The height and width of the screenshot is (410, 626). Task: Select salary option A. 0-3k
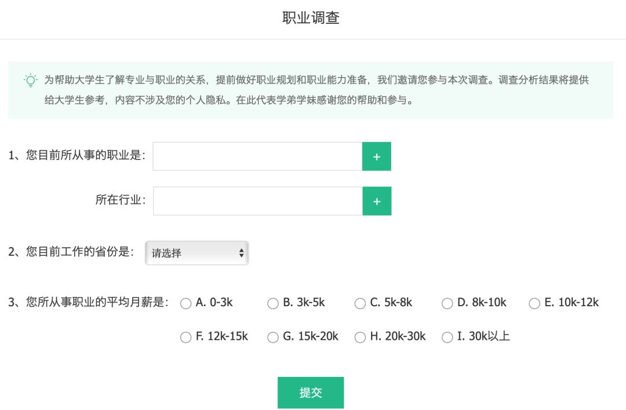click(x=185, y=303)
